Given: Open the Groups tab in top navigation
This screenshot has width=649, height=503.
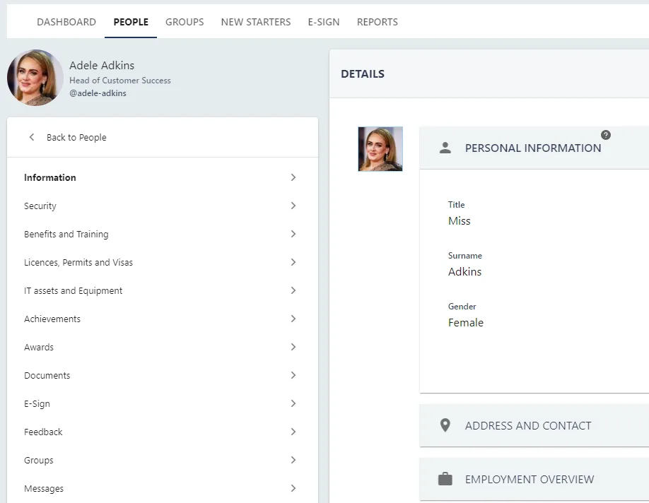Looking at the screenshot, I should pos(185,22).
